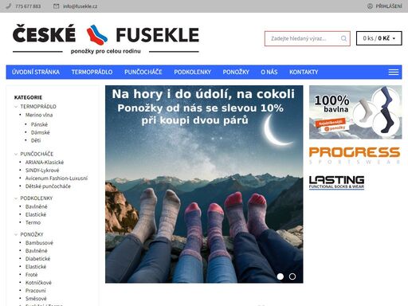Screen dimensions: 408x306
Task: Click the České Fusekle sock logo
Action: 106,39
